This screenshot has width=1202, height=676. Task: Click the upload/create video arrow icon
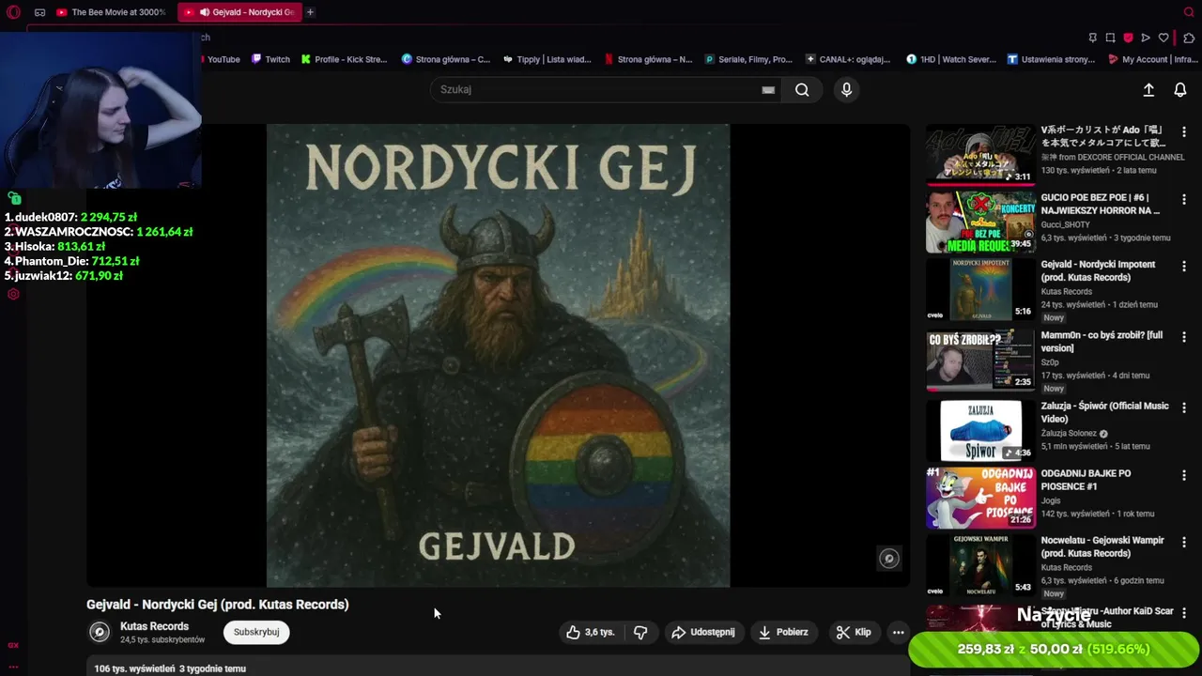point(1148,89)
